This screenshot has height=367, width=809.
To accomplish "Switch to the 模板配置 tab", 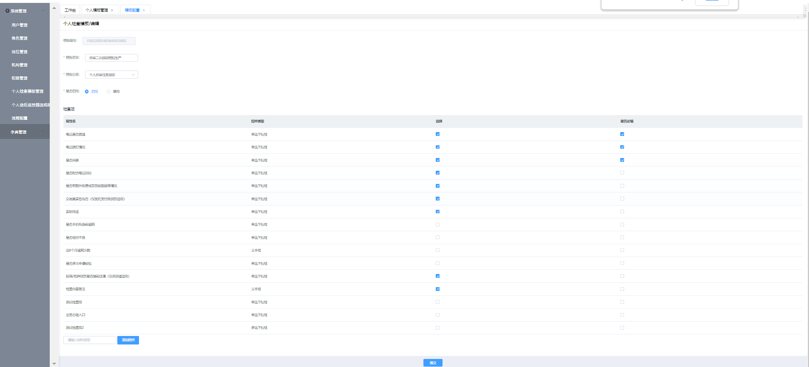I will pyautogui.click(x=132, y=10).
